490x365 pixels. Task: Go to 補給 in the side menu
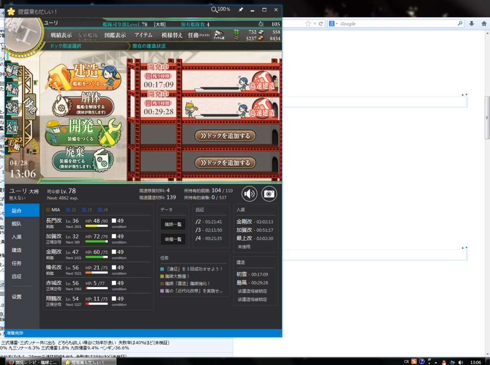coord(13,89)
